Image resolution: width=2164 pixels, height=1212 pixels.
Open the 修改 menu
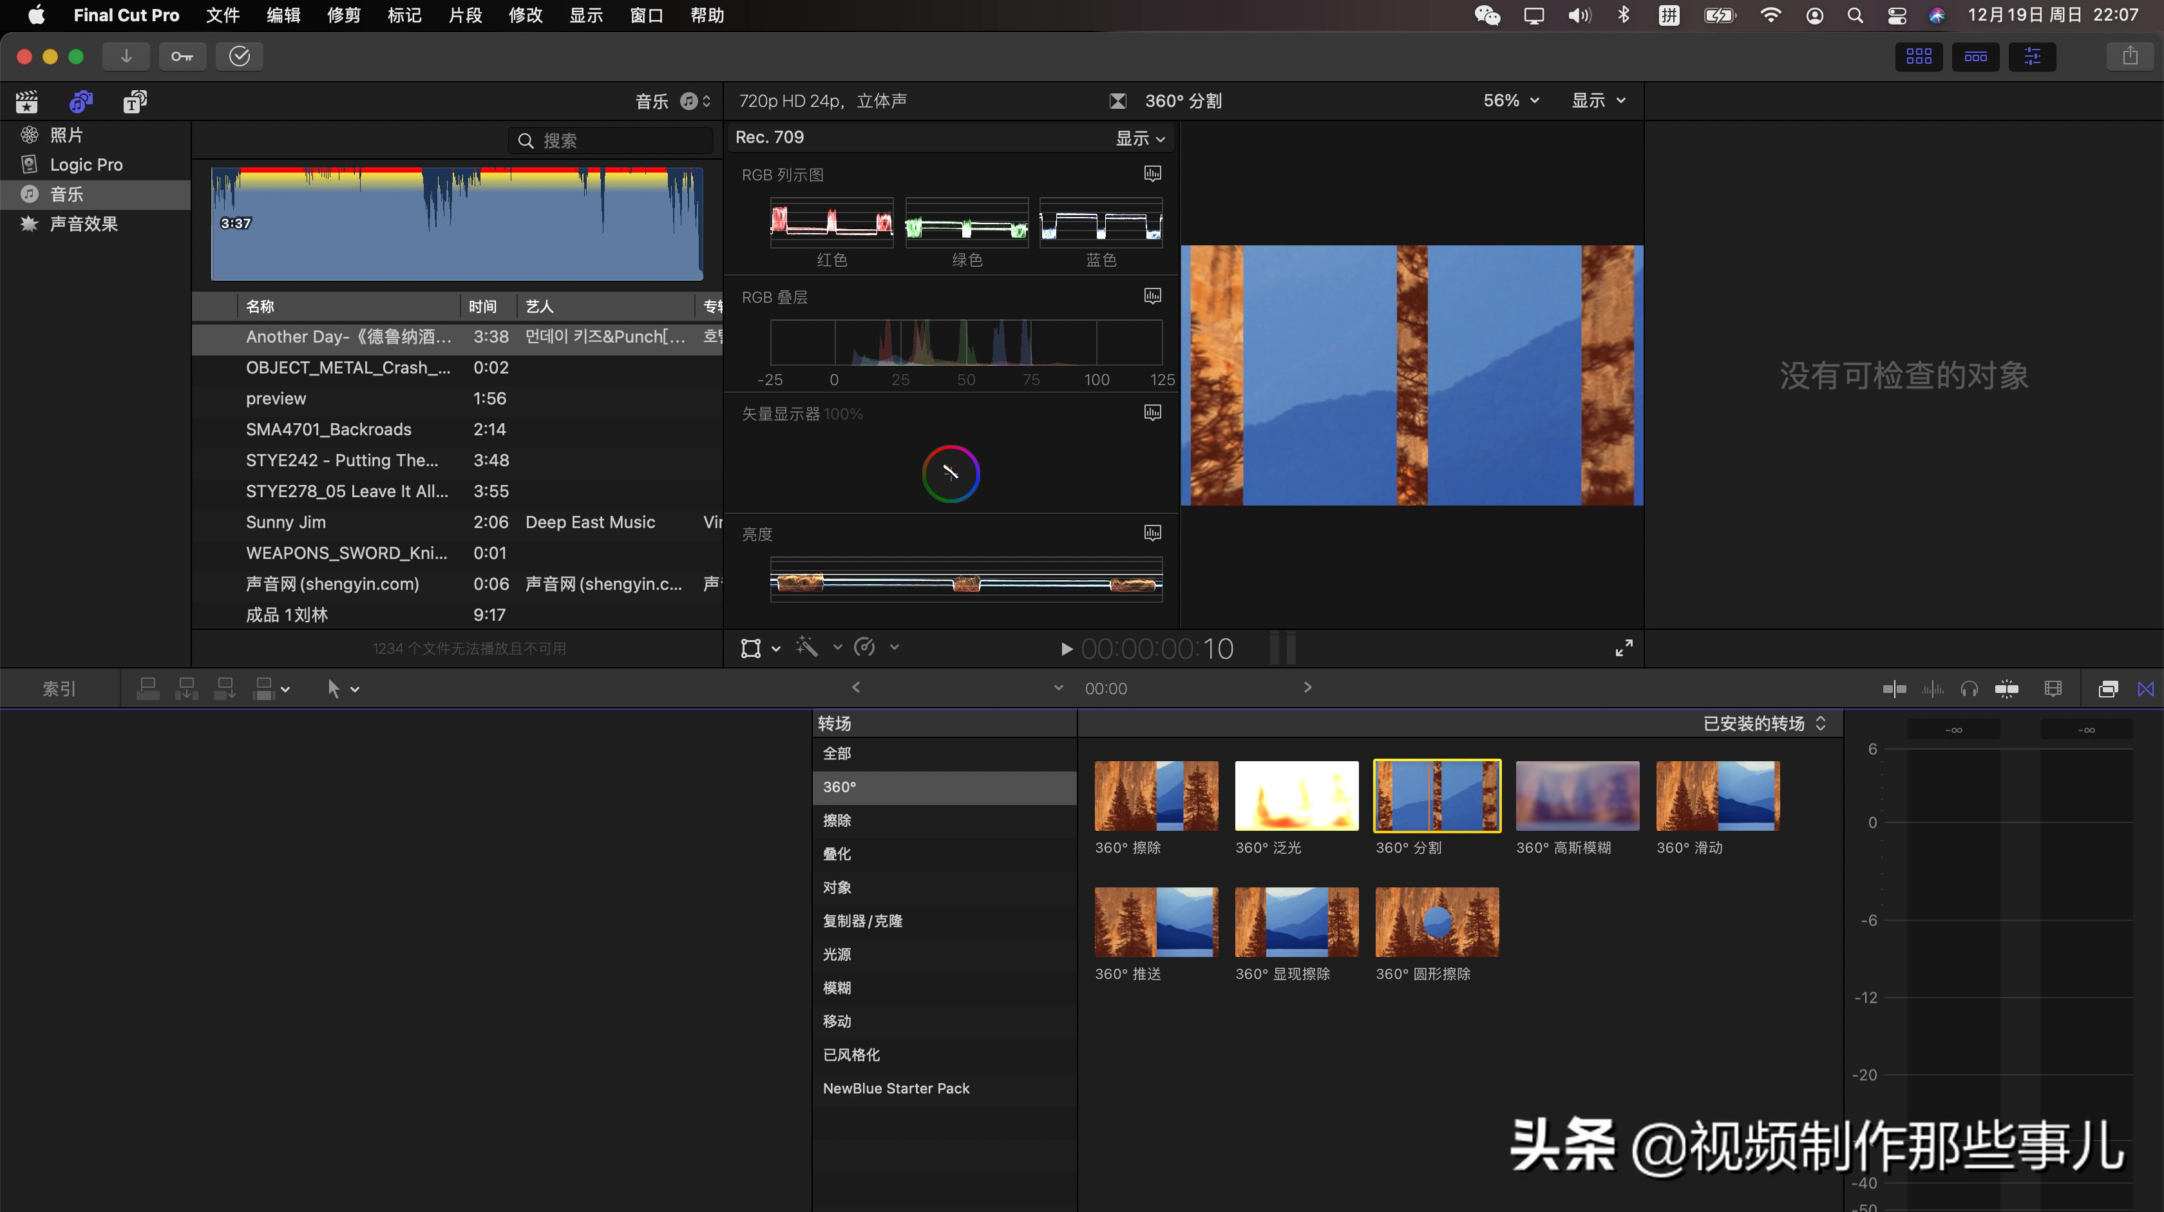point(525,15)
